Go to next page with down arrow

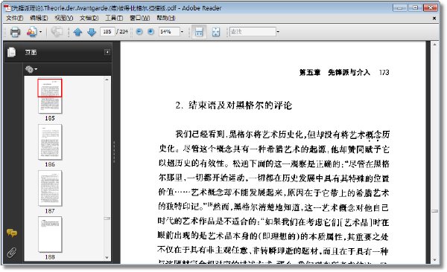[92, 32]
